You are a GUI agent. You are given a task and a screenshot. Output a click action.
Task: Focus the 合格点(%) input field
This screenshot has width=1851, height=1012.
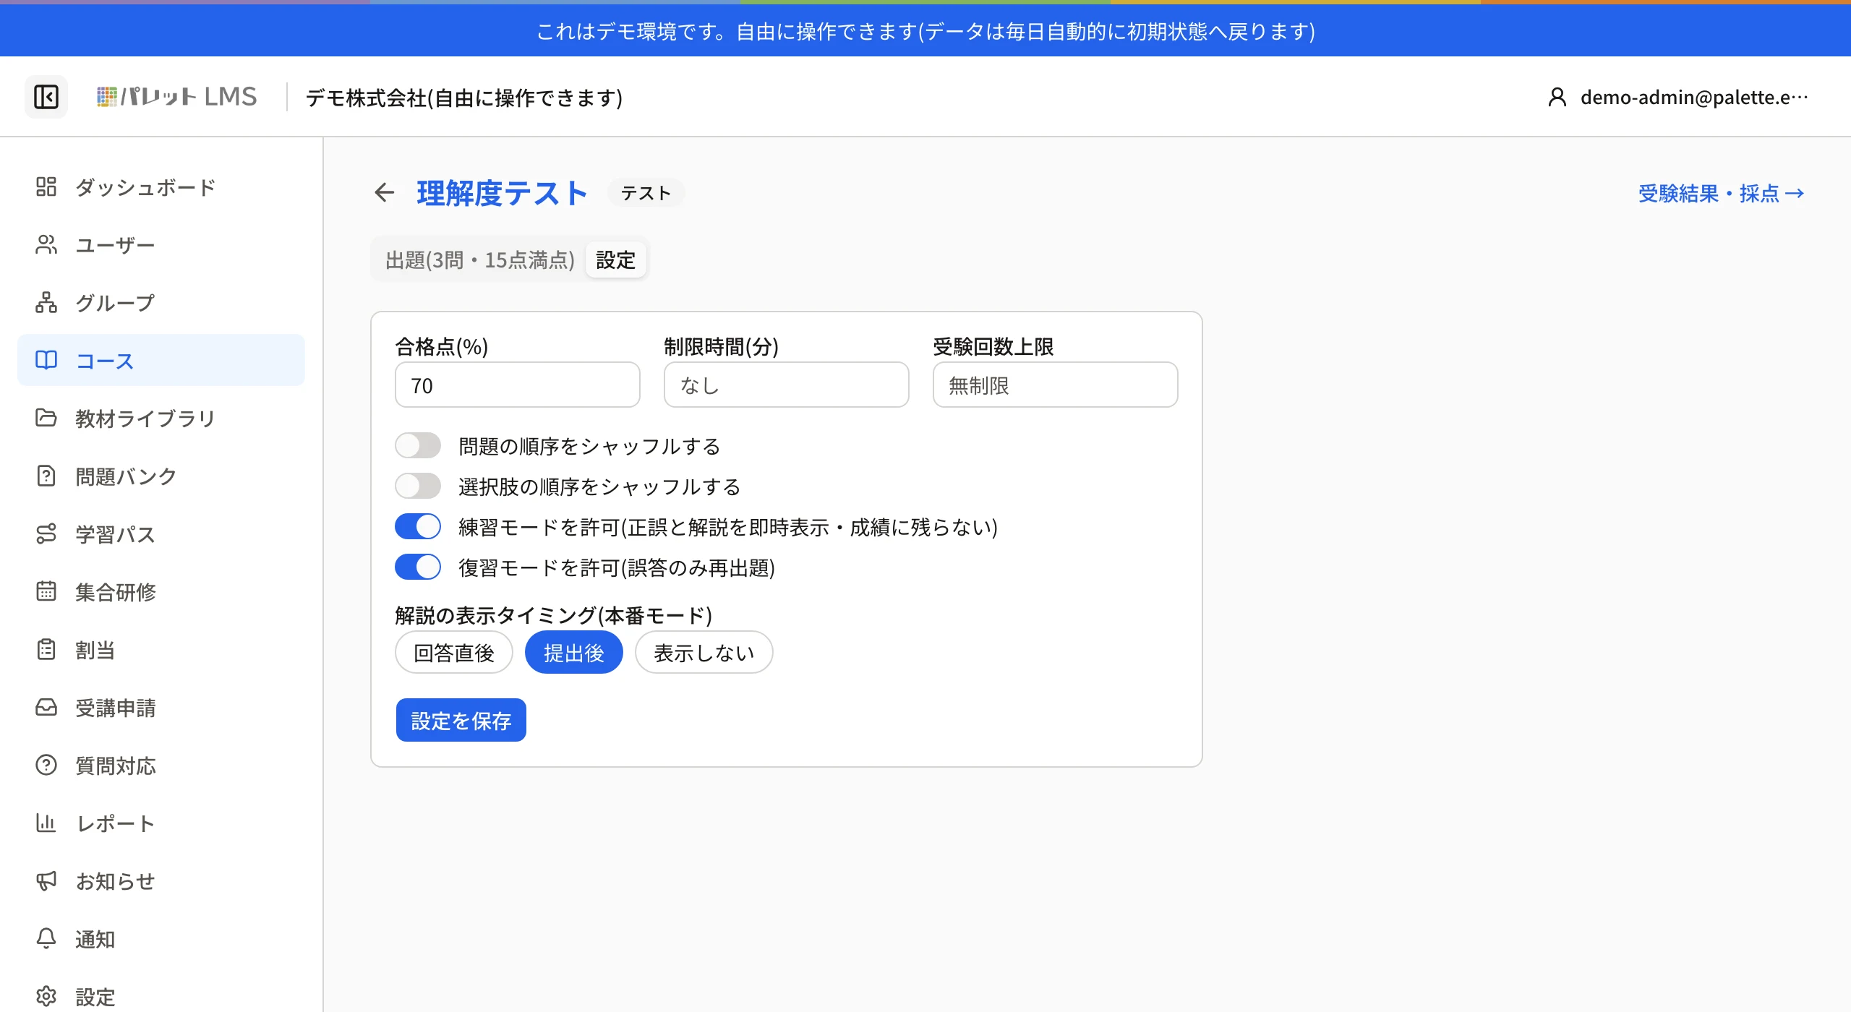(x=518, y=385)
